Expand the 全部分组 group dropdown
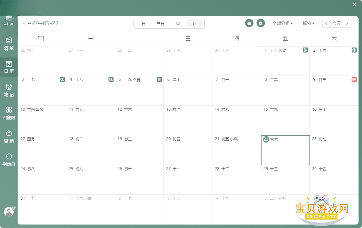362x228 pixels. coord(283,23)
